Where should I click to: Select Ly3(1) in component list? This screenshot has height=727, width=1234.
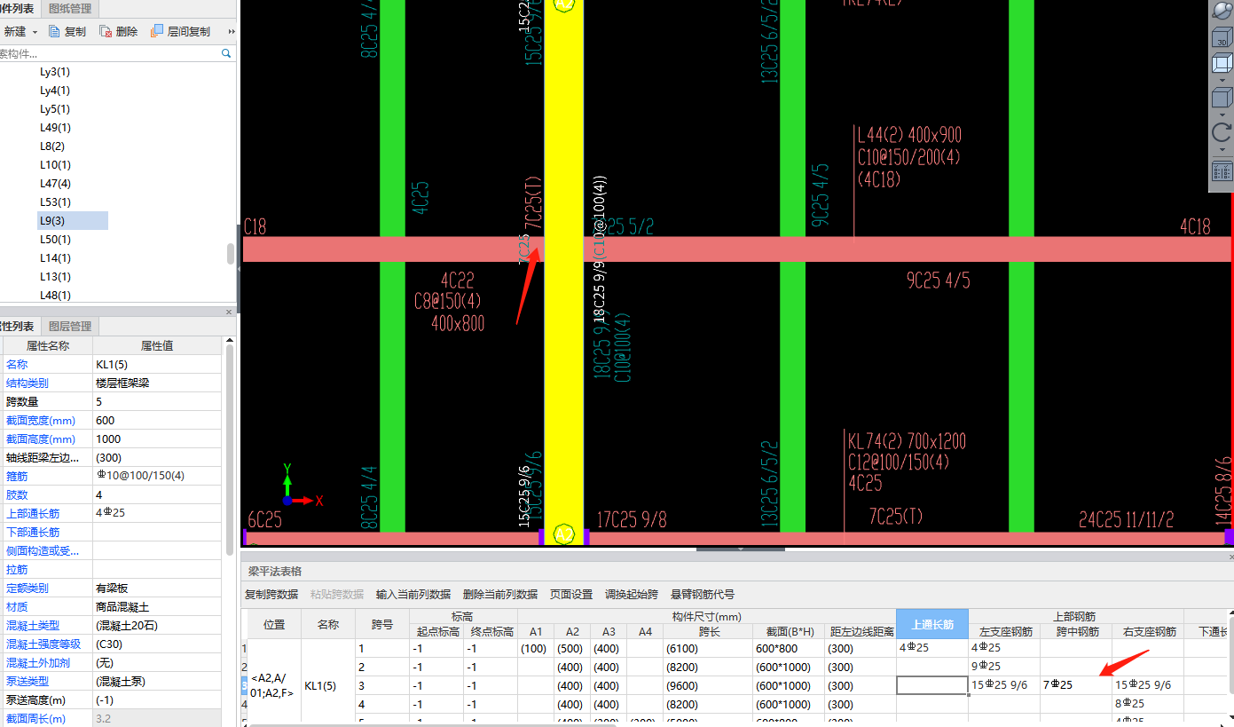click(x=55, y=72)
